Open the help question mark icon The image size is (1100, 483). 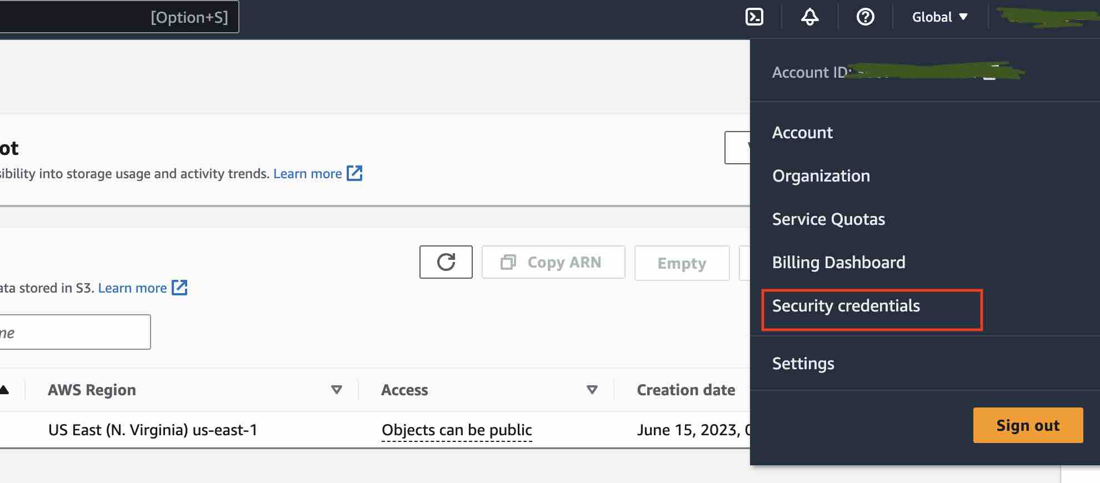865,17
